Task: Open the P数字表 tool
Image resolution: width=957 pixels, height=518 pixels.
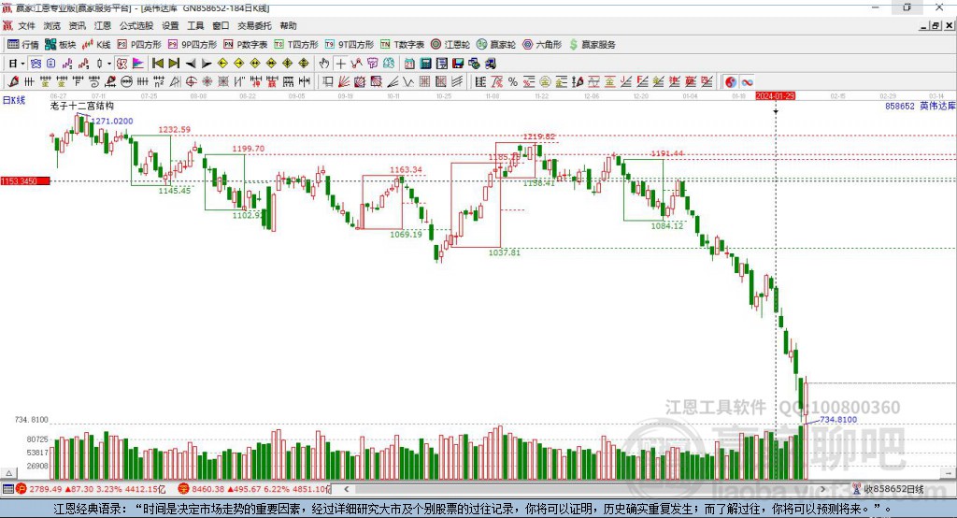Action: (x=246, y=45)
